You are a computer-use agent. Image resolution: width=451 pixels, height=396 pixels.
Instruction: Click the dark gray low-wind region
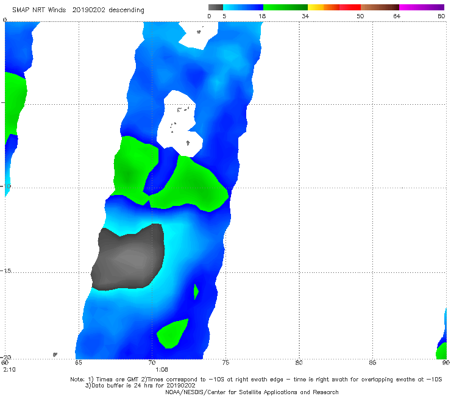coord(128,257)
